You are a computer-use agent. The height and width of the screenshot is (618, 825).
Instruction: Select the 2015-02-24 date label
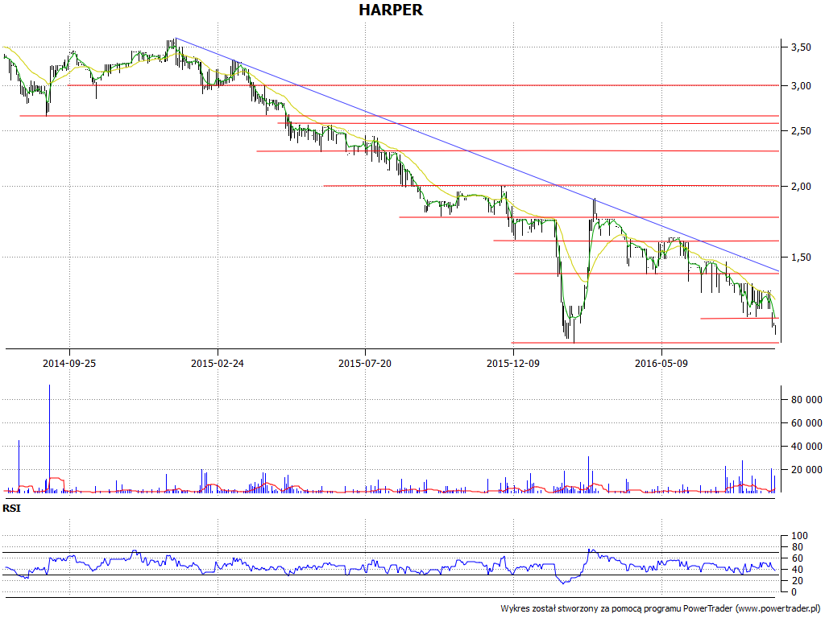pyautogui.click(x=218, y=363)
